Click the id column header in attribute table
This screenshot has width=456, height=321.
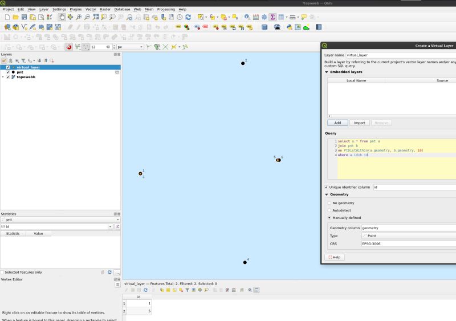[x=139, y=297]
